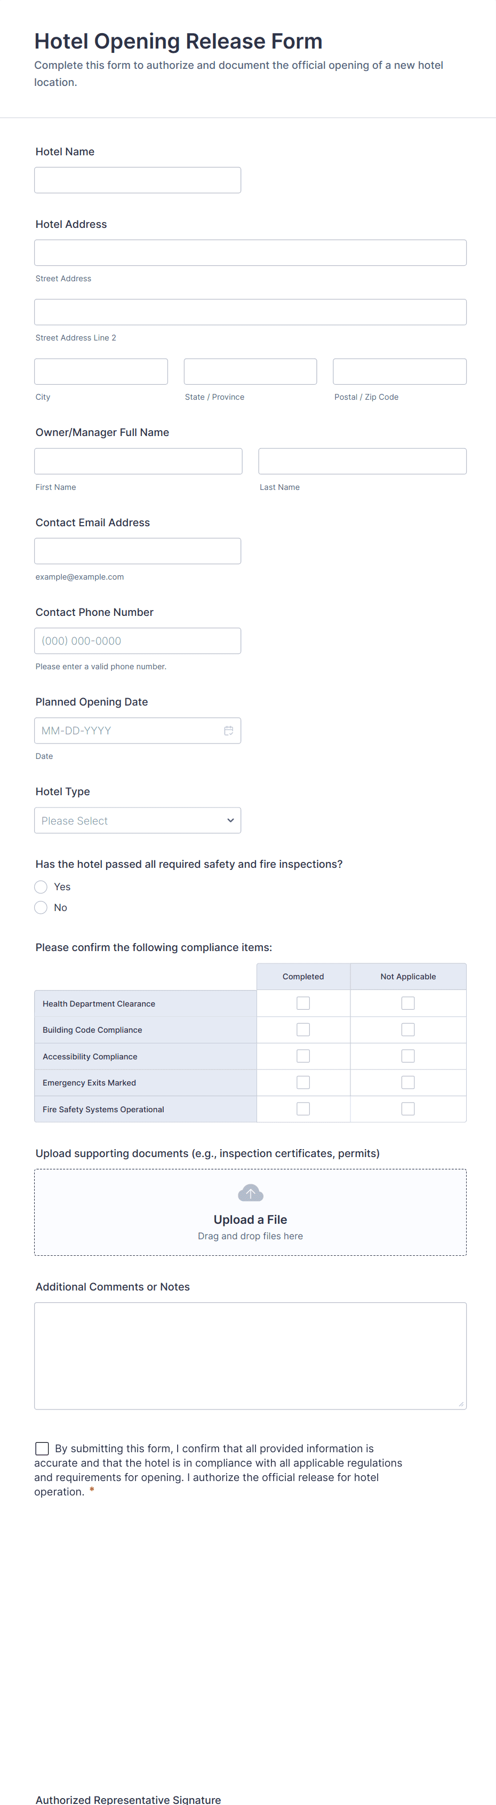Click the Contact Email Address field
This screenshot has width=496, height=1805.
tap(137, 551)
